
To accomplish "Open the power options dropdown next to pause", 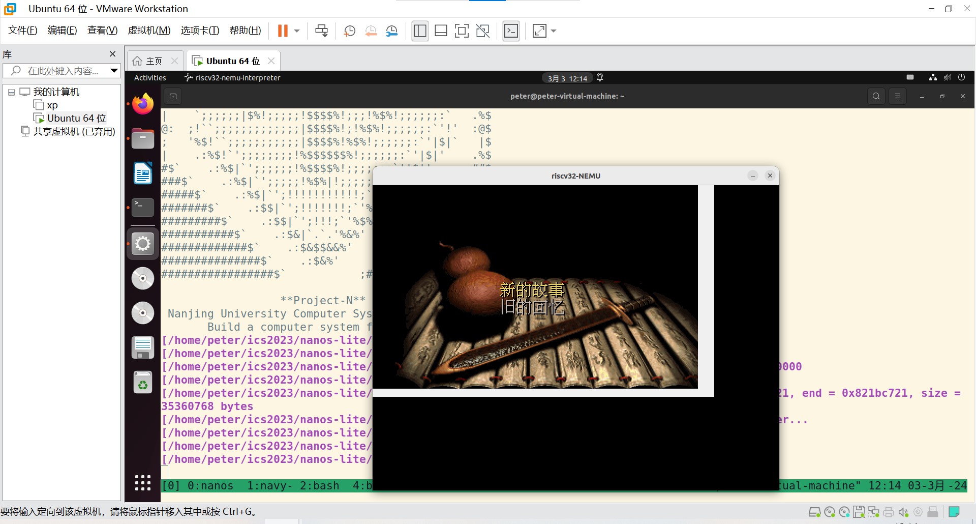I will click(x=297, y=31).
